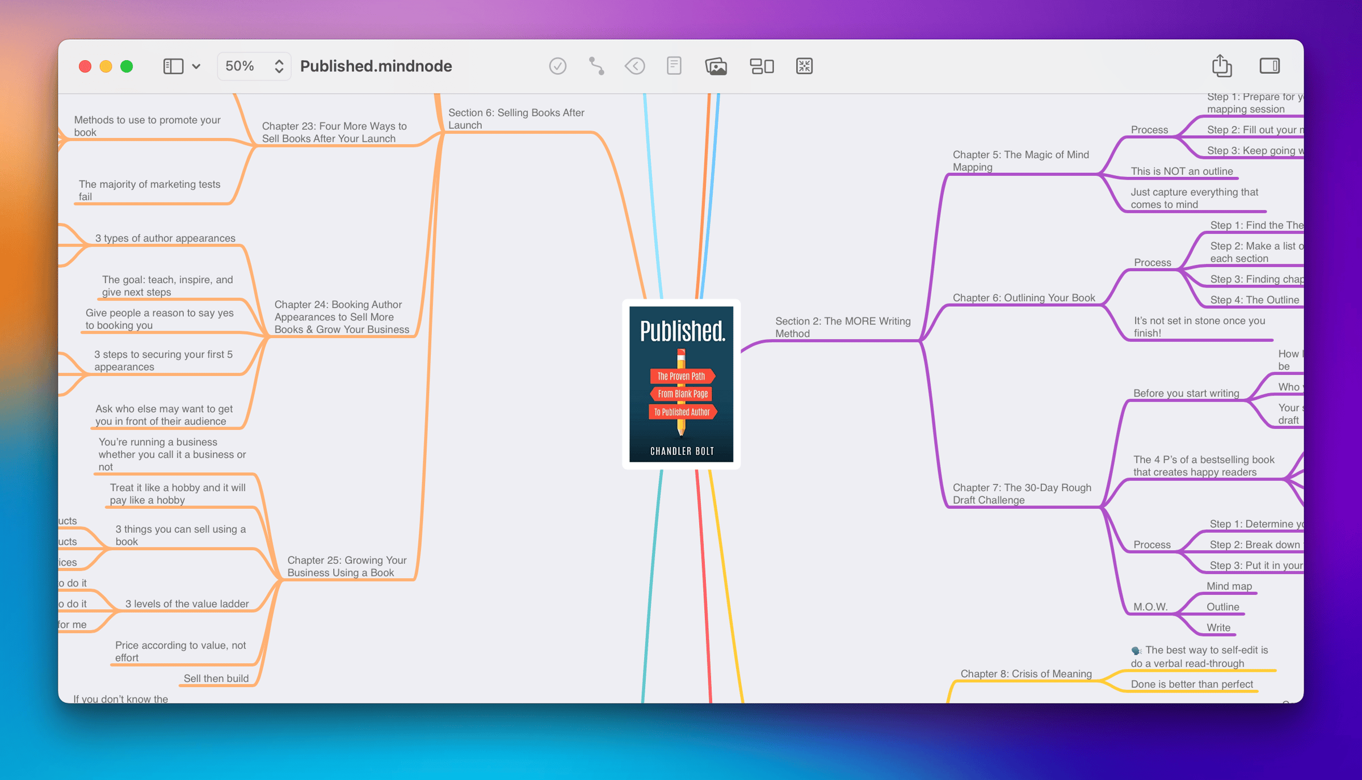The image size is (1362, 780).
Task: Select node Chapter 8: Crisis of Meaning
Action: pyautogui.click(x=1025, y=674)
